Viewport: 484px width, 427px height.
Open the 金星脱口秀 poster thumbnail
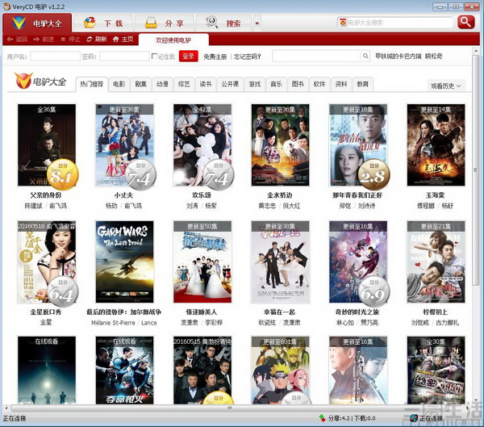47,262
